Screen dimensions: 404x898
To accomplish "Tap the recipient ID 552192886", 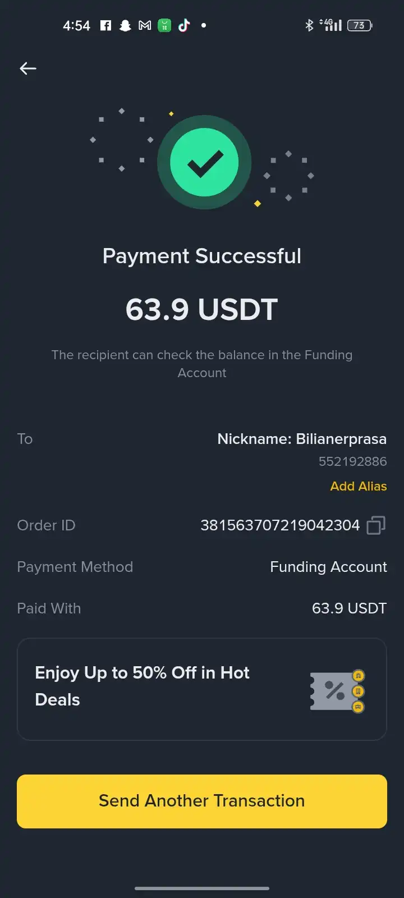I will coord(352,461).
